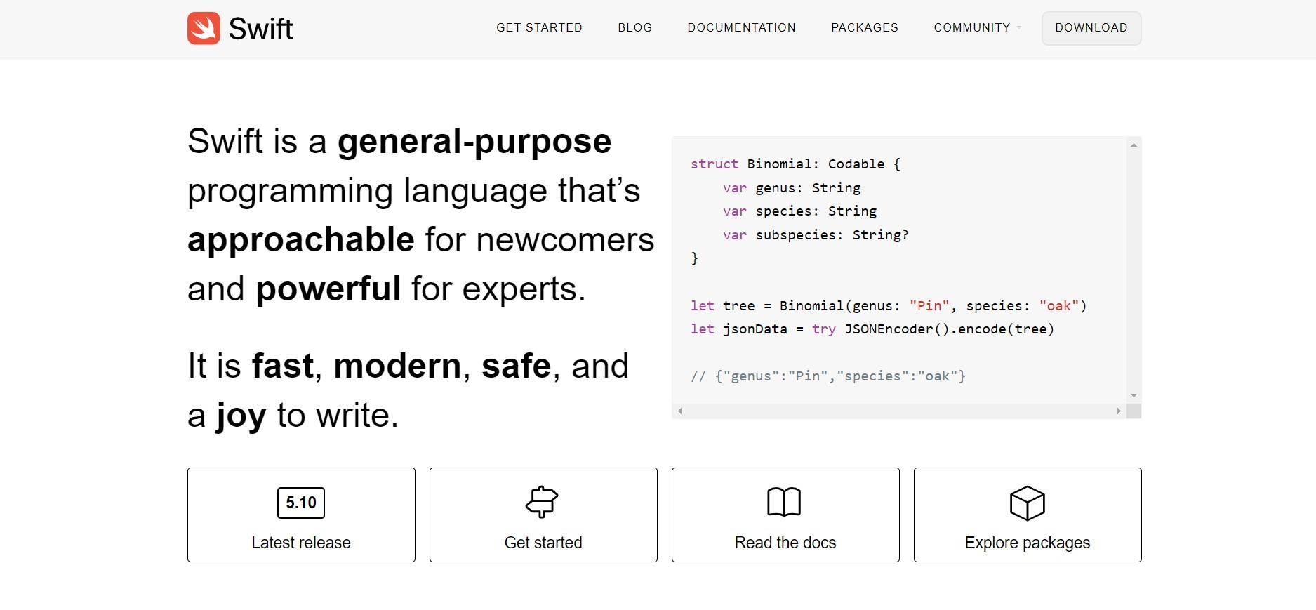Open the Get Started nav item
Viewport: 1316px width, 610px height.
click(539, 27)
